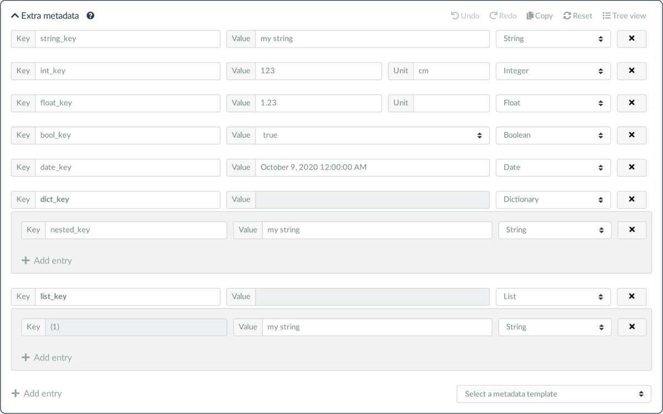Switch to Tree view
Viewport: 663px width, 414px height.
624,15
